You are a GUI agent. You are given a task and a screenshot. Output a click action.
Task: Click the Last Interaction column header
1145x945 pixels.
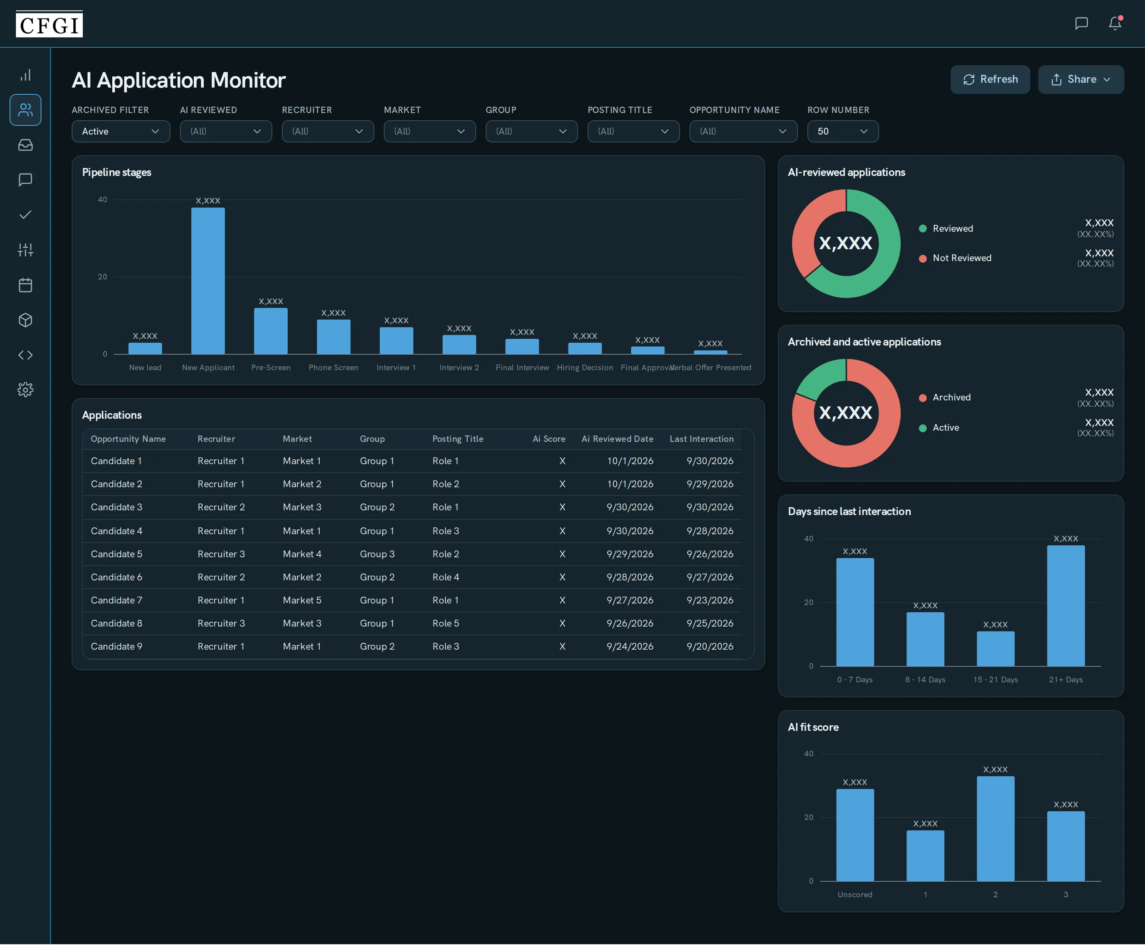pyautogui.click(x=701, y=439)
